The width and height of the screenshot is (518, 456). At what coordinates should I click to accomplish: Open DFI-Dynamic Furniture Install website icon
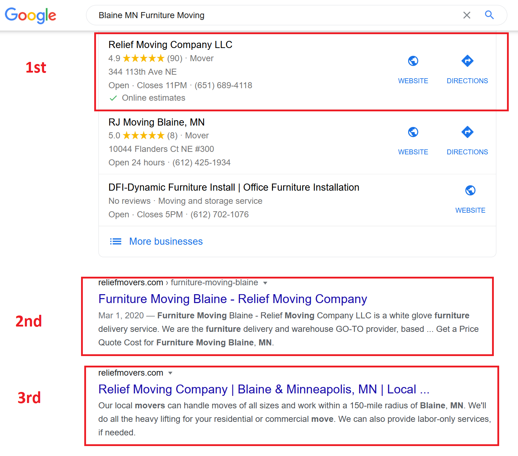470,191
